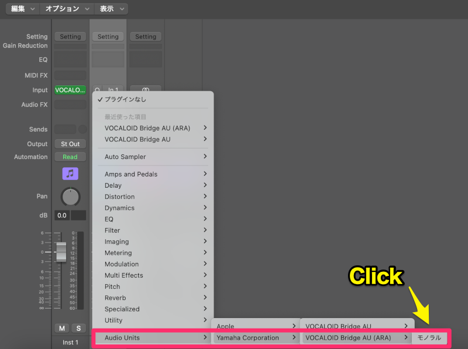Viewport: 468px width, 349px height.
Task: Open the Auto Sampler submenu
Action: 153,157
